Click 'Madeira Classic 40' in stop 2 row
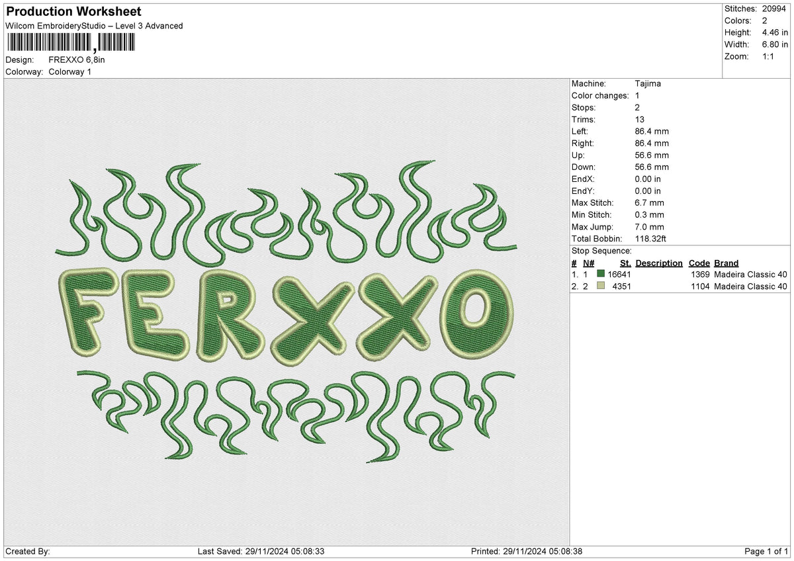 point(751,286)
